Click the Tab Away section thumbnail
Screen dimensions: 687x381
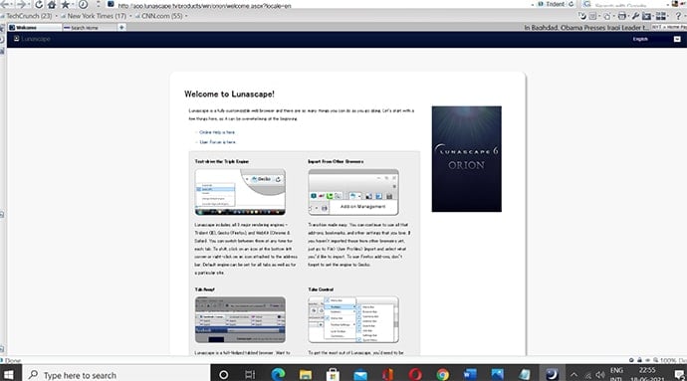click(x=240, y=319)
